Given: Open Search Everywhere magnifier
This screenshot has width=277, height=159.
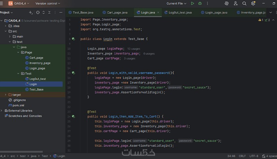Looking at the screenshot, I should coord(244,3).
